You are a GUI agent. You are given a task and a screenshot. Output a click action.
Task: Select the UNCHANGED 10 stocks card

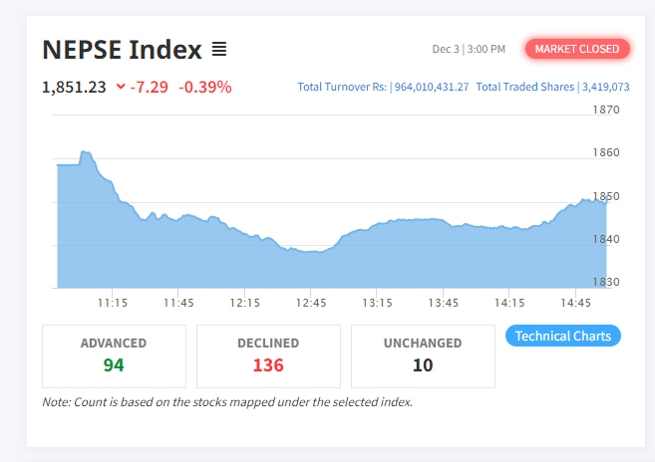[x=423, y=355]
